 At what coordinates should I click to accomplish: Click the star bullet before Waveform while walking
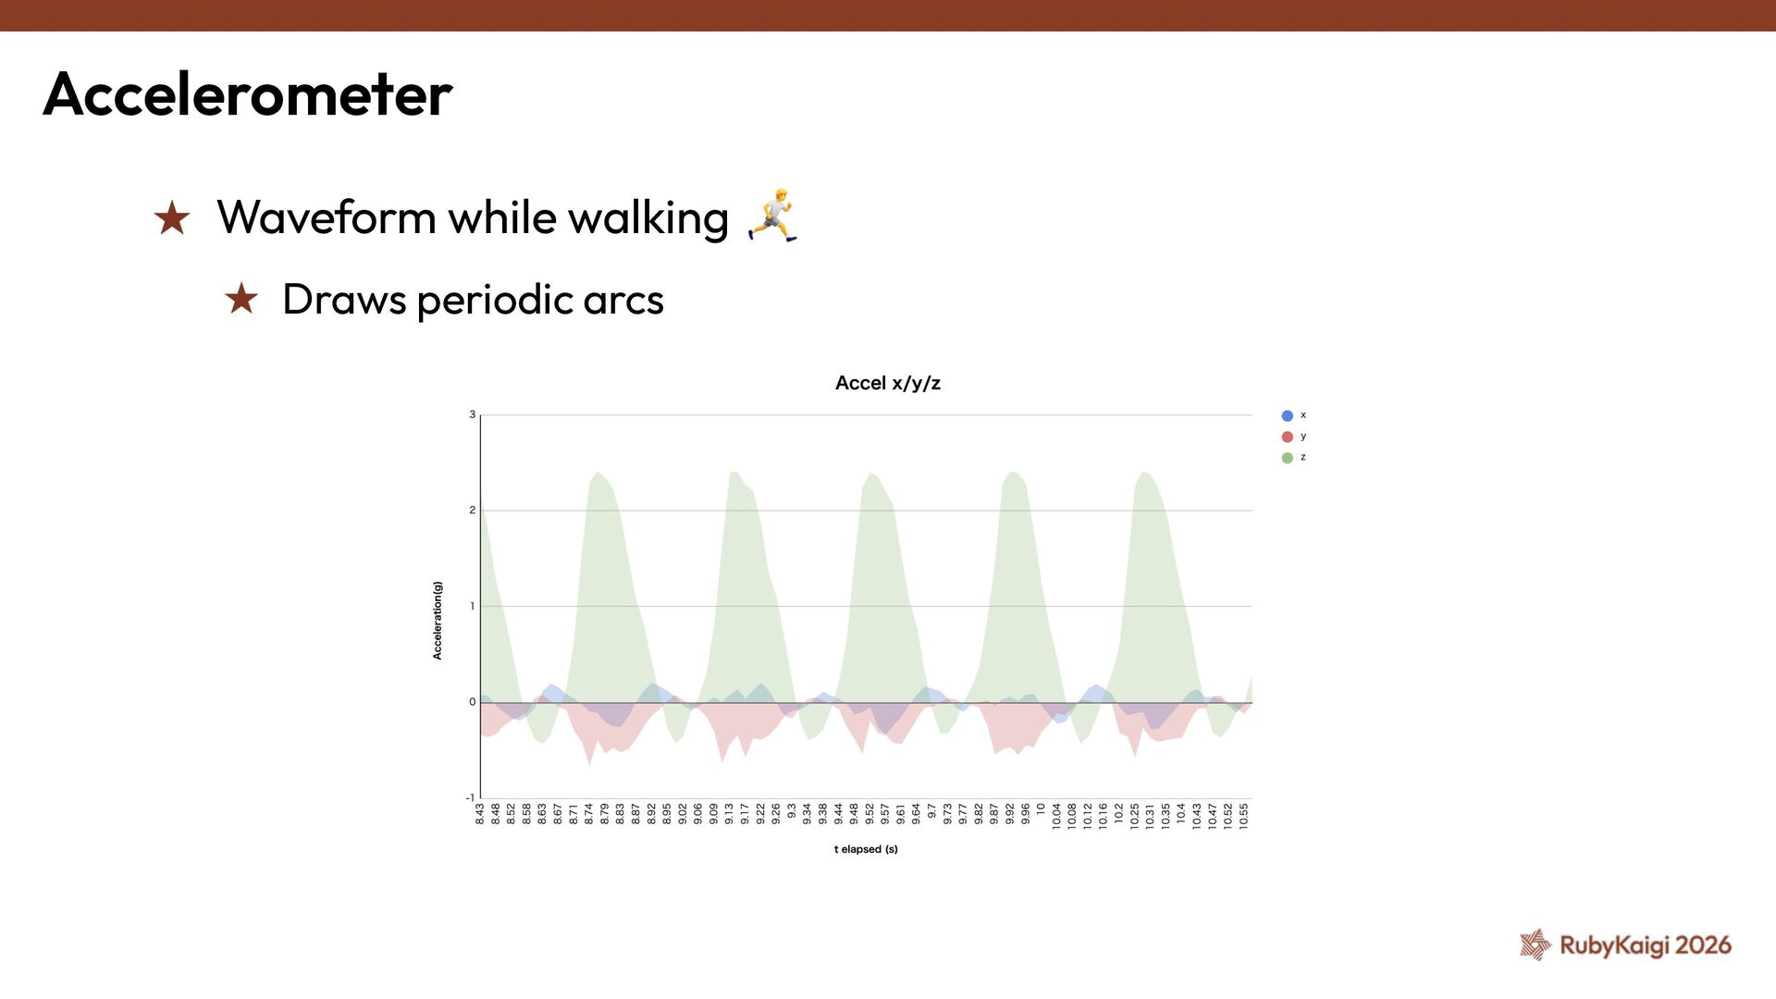click(172, 219)
